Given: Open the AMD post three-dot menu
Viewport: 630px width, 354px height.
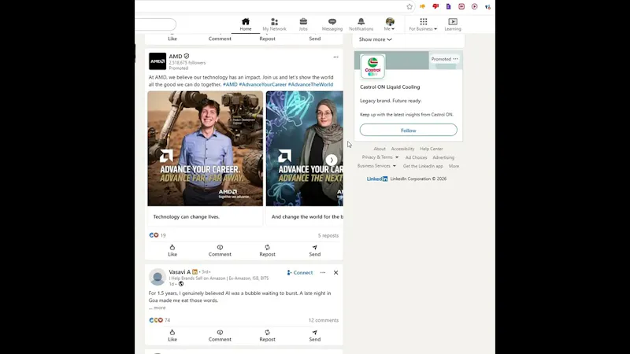Looking at the screenshot, I should (x=336, y=57).
